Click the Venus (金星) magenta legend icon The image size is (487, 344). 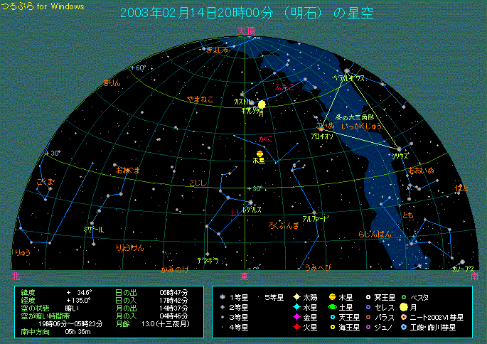pos(296,318)
